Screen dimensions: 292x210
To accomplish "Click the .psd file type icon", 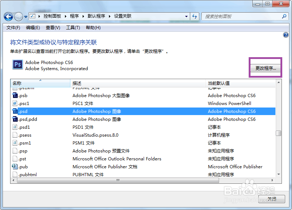I will coord(15,111).
